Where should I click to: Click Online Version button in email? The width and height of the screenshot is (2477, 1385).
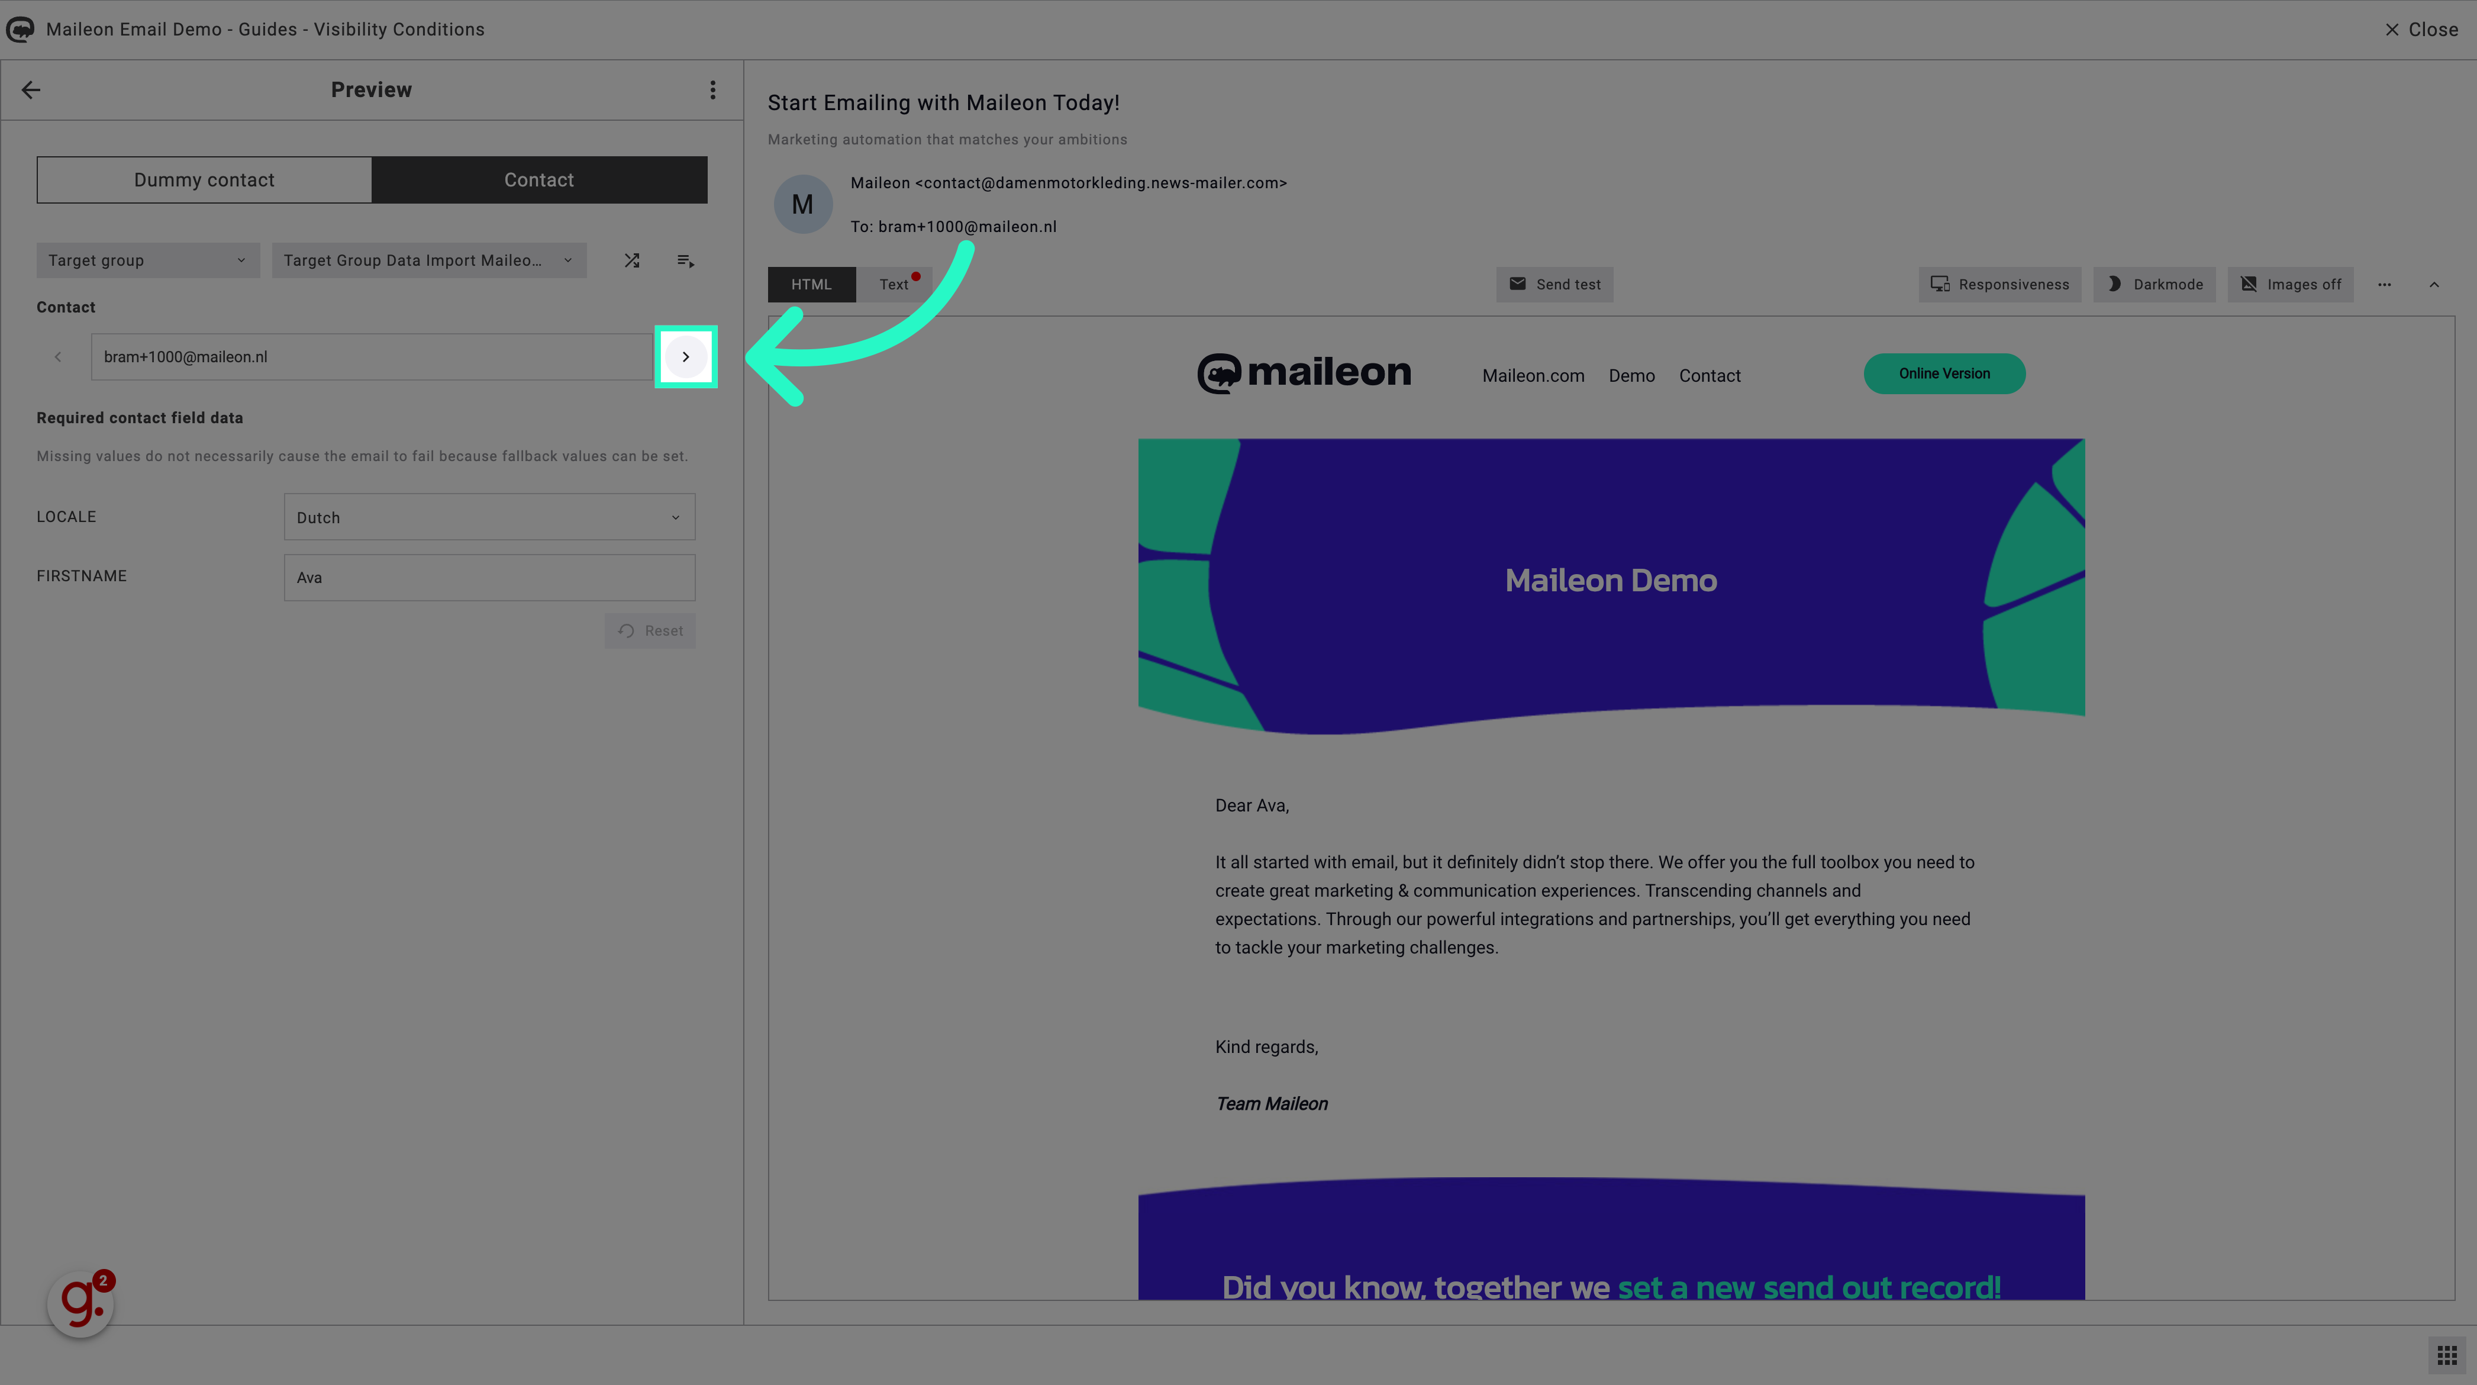[1944, 373]
